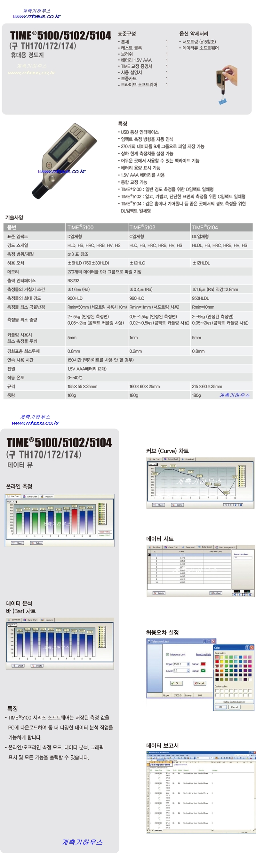The height and width of the screenshot is (853, 256).
Task: Click Delete button under the curve chart
Action: [178, 505]
